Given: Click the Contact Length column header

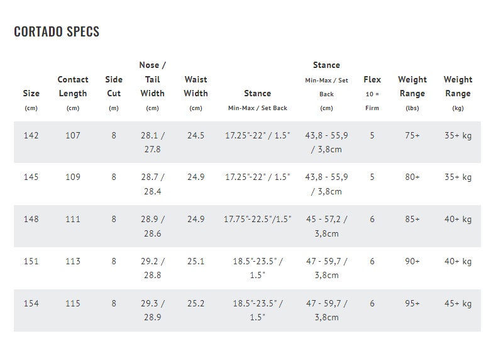Looking at the screenshot, I should coord(73,93).
